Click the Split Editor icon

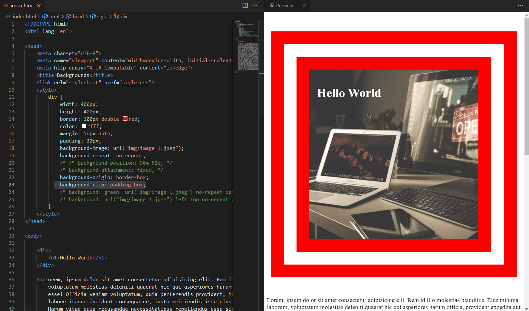[x=245, y=5]
